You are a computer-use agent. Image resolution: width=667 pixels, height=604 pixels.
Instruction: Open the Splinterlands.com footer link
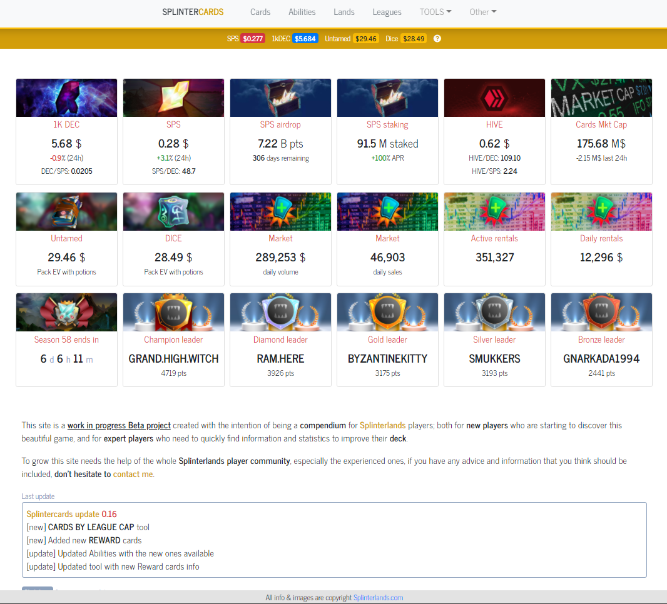tap(378, 598)
